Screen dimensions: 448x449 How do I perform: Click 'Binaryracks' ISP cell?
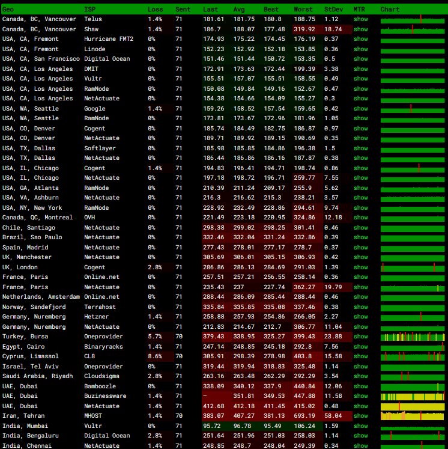tap(103, 346)
